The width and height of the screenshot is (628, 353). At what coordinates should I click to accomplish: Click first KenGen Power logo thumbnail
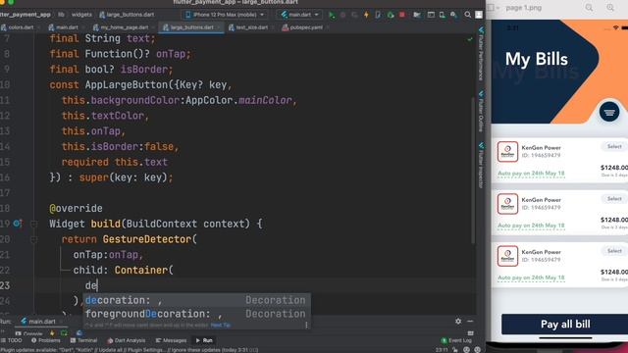(x=507, y=152)
